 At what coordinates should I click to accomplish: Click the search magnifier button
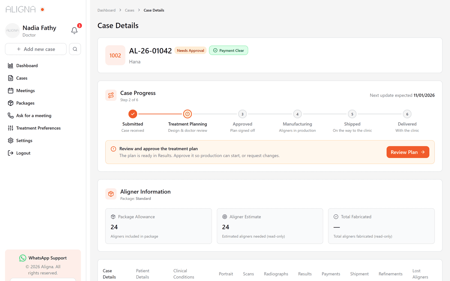[75, 49]
